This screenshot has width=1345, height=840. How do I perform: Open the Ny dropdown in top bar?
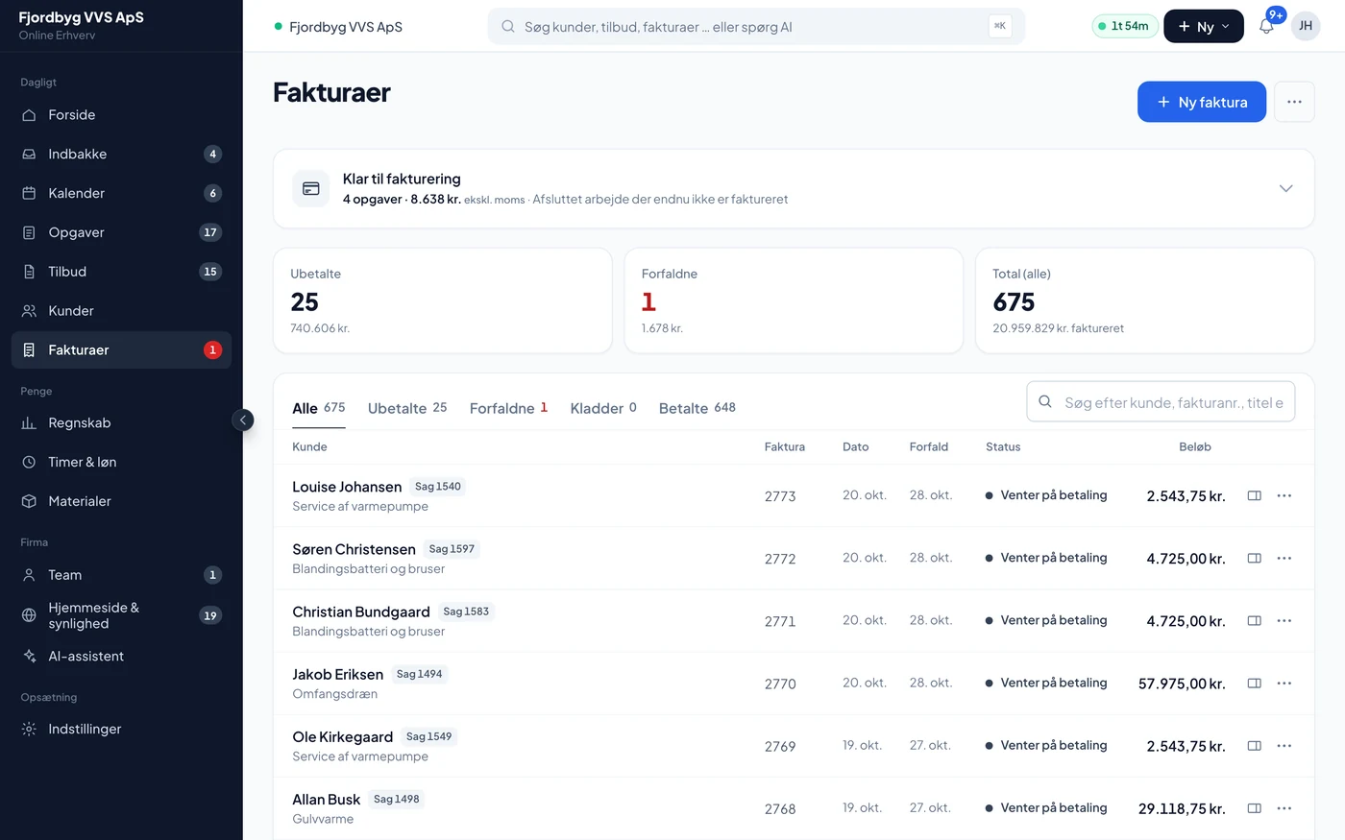[1204, 26]
